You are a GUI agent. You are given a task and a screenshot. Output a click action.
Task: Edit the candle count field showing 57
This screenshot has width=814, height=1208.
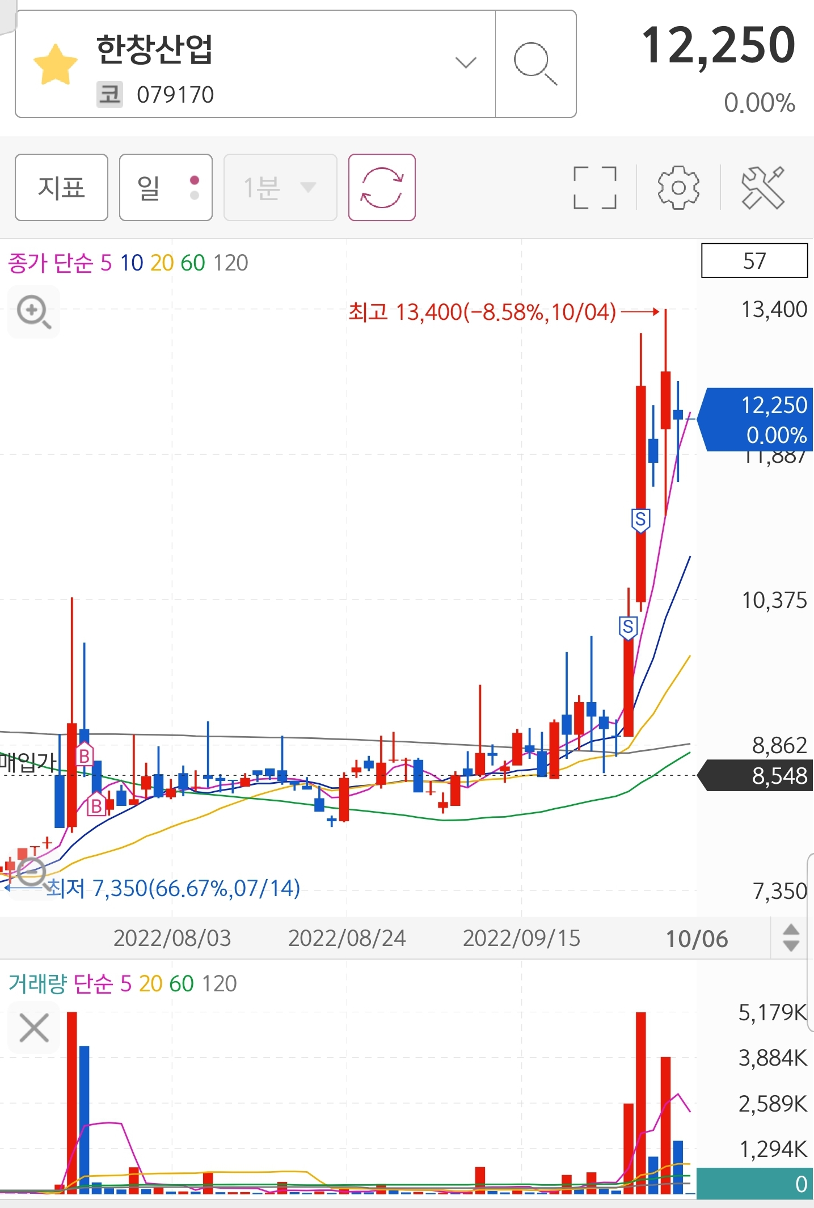754,261
